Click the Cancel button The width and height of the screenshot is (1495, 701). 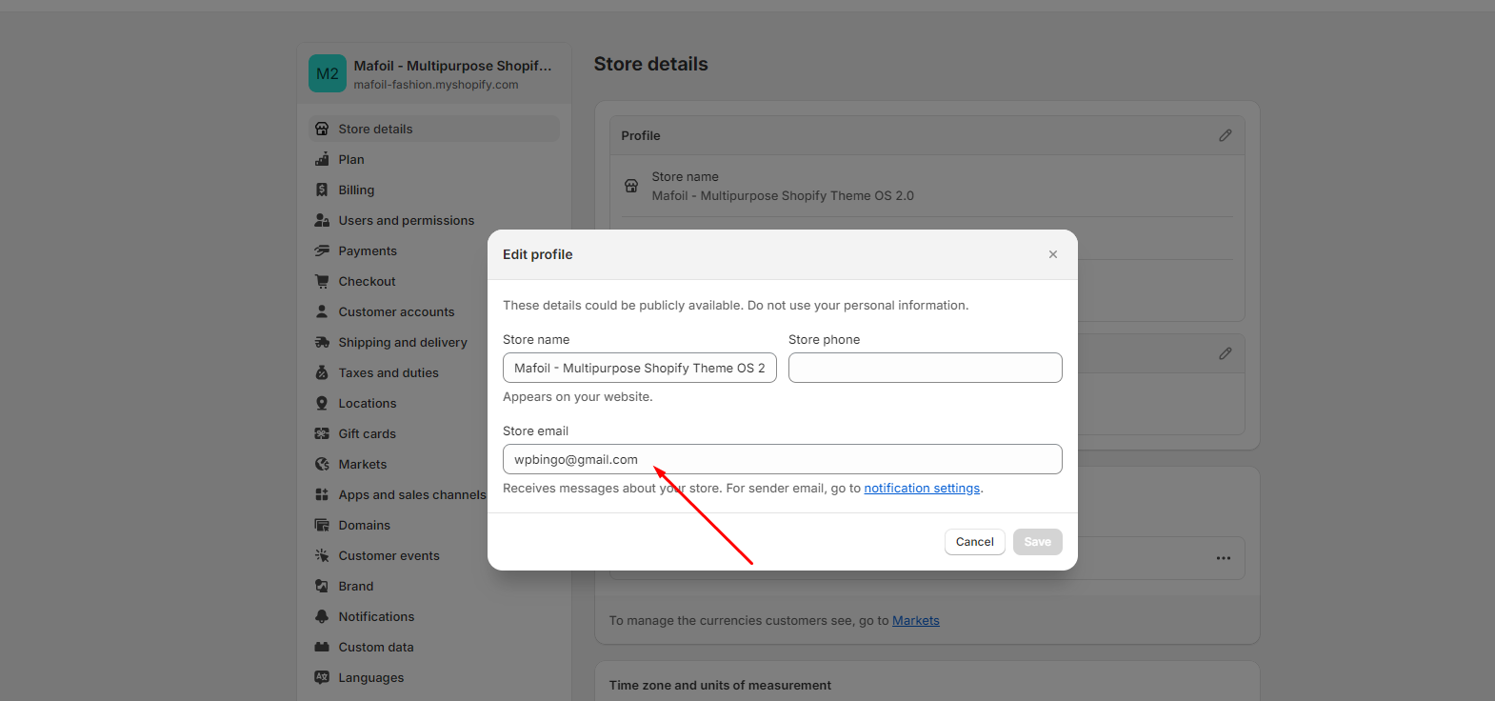click(x=975, y=542)
